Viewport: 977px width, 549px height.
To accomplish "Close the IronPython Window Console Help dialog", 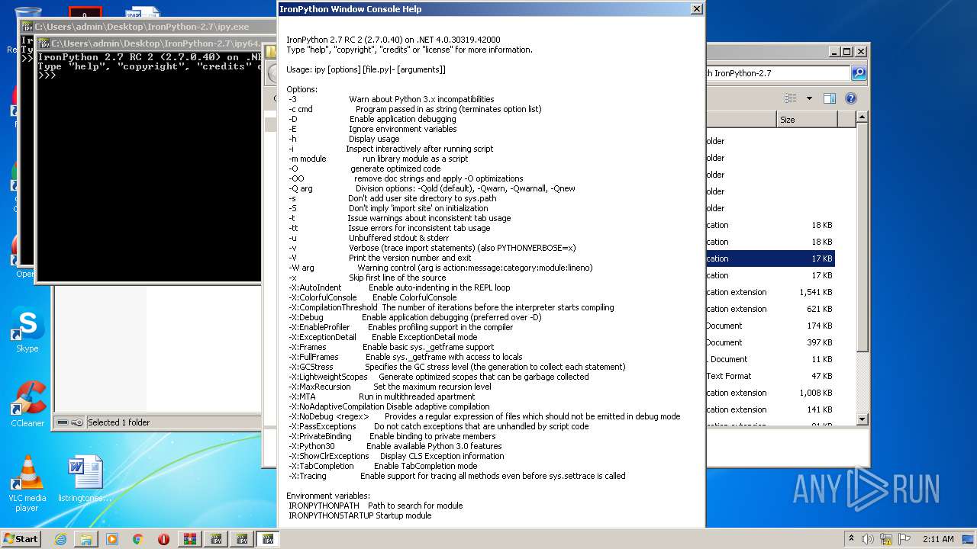I will 696,9.
